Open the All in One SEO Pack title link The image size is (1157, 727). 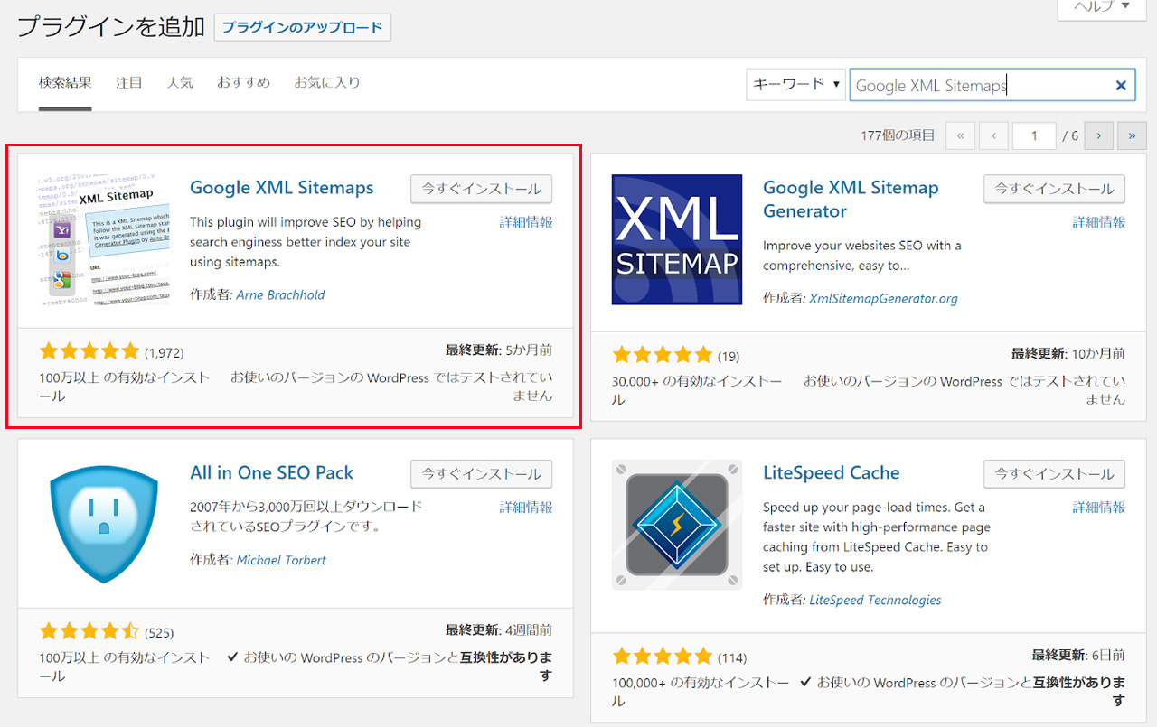pos(272,473)
